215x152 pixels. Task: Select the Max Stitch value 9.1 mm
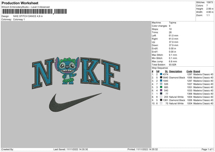[173, 55]
